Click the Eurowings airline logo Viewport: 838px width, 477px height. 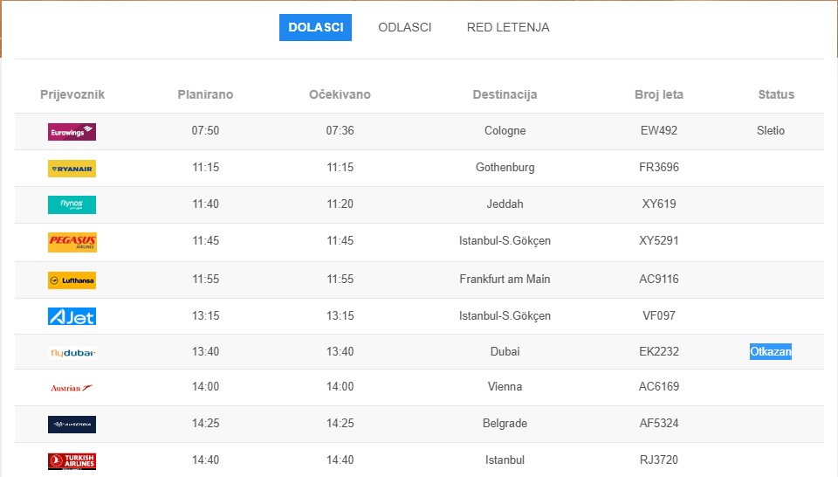[72, 132]
